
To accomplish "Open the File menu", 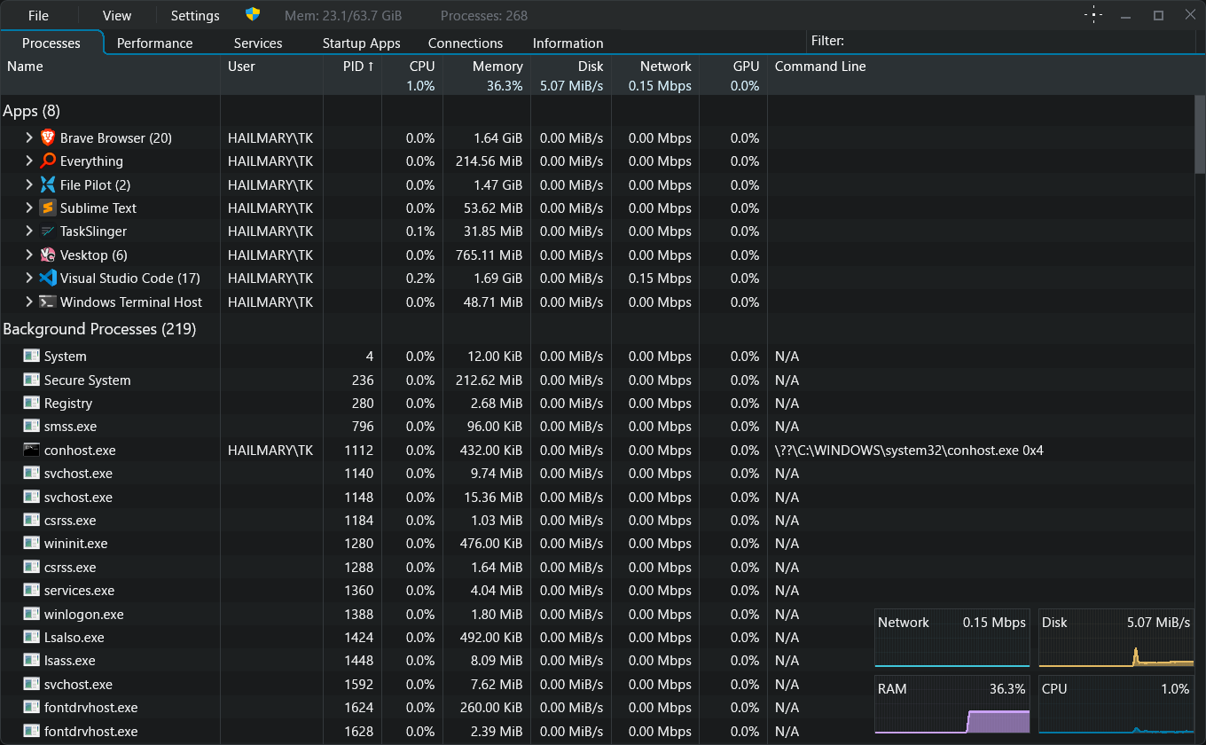I will [38, 15].
